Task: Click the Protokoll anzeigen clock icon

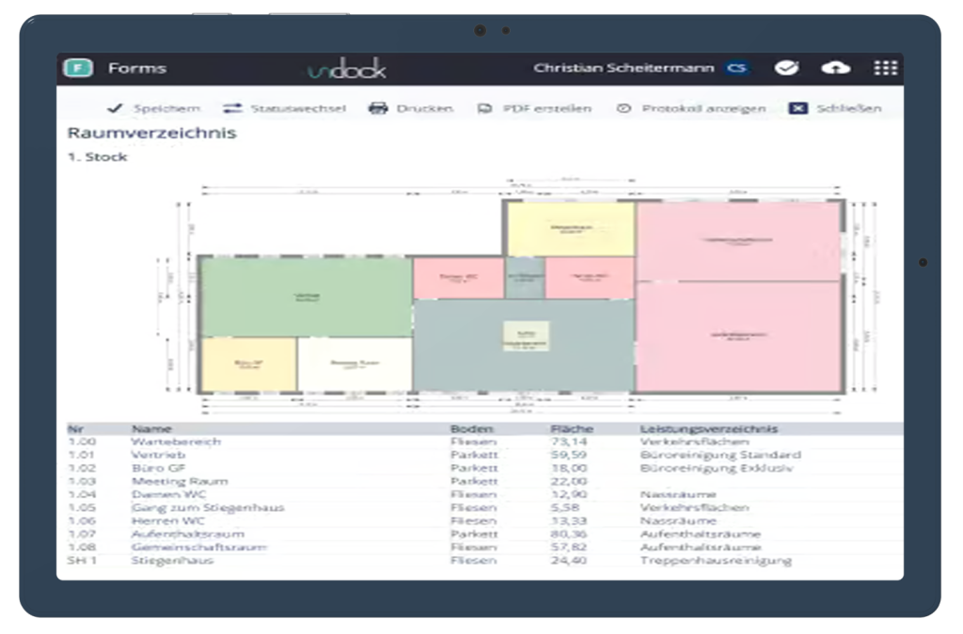Action: [x=623, y=108]
